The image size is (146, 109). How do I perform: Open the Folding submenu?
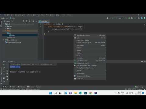tap(90, 51)
